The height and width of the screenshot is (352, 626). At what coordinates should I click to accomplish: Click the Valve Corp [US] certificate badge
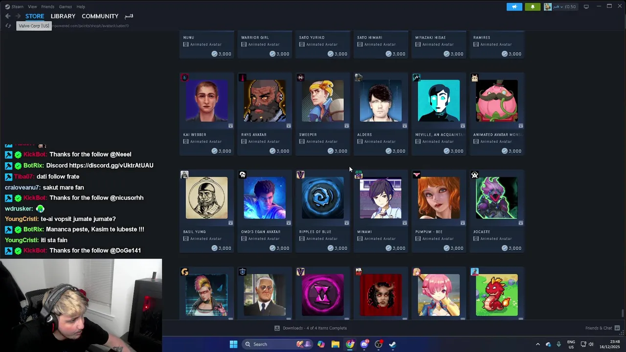(34, 26)
